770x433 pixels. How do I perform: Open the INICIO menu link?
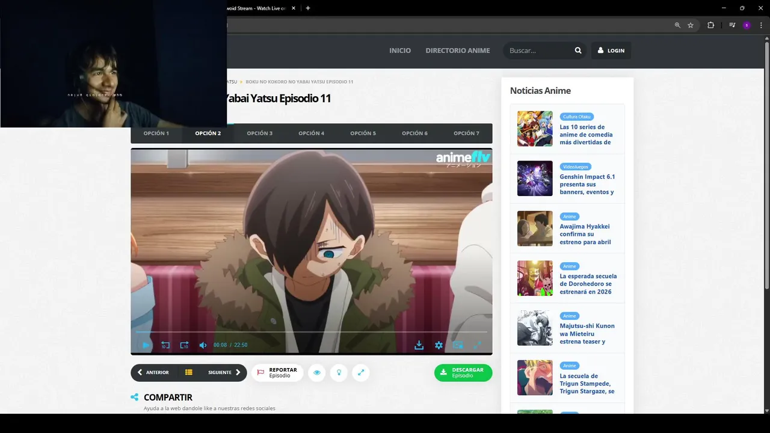pyautogui.click(x=400, y=51)
